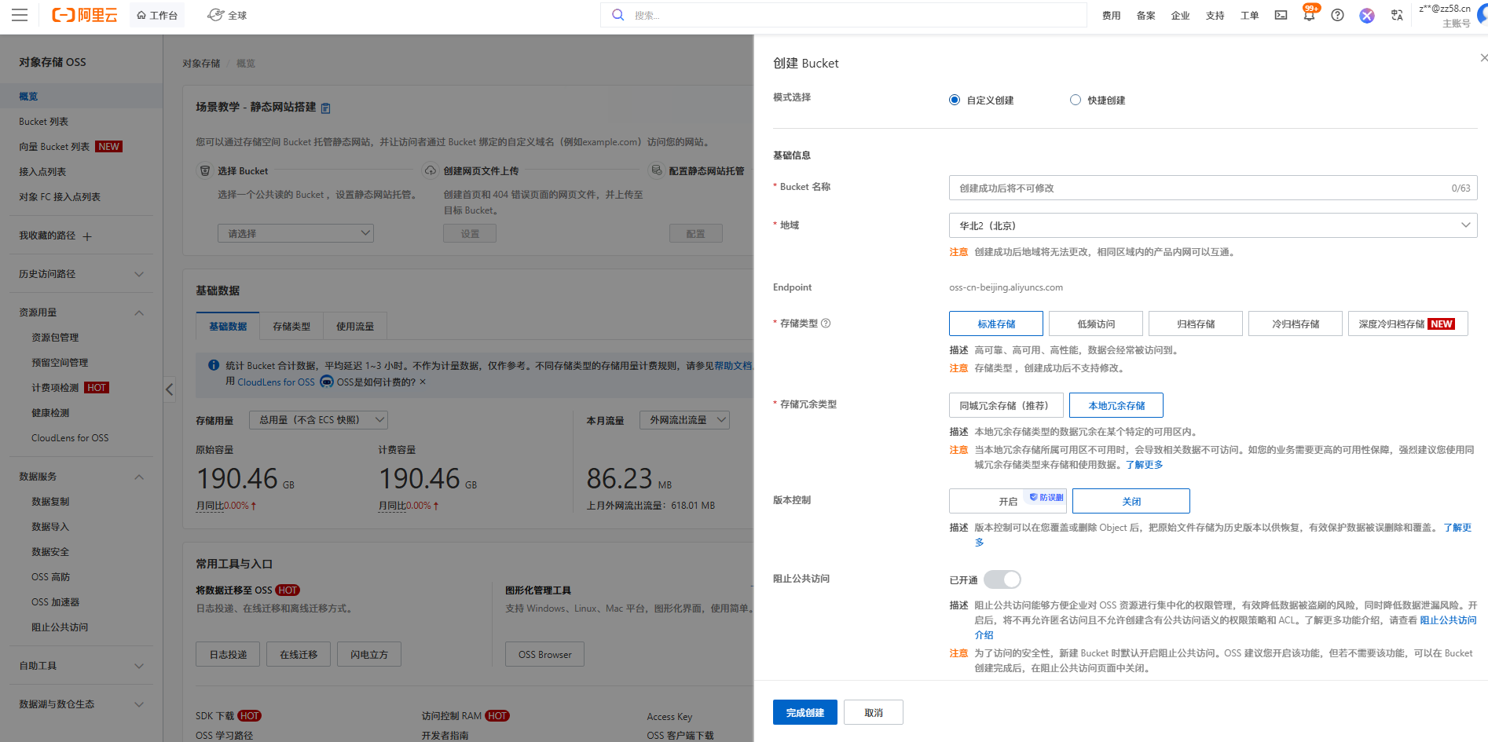Screen dimensions: 1488x742
Task: Click the blue info icon in notice
Action: [x=213, y=365]
